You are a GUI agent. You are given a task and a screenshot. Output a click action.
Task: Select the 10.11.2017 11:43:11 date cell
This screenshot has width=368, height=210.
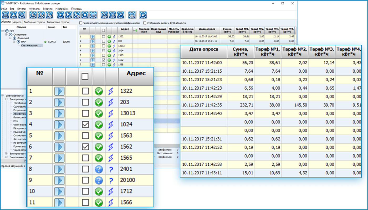pos(204,173)
